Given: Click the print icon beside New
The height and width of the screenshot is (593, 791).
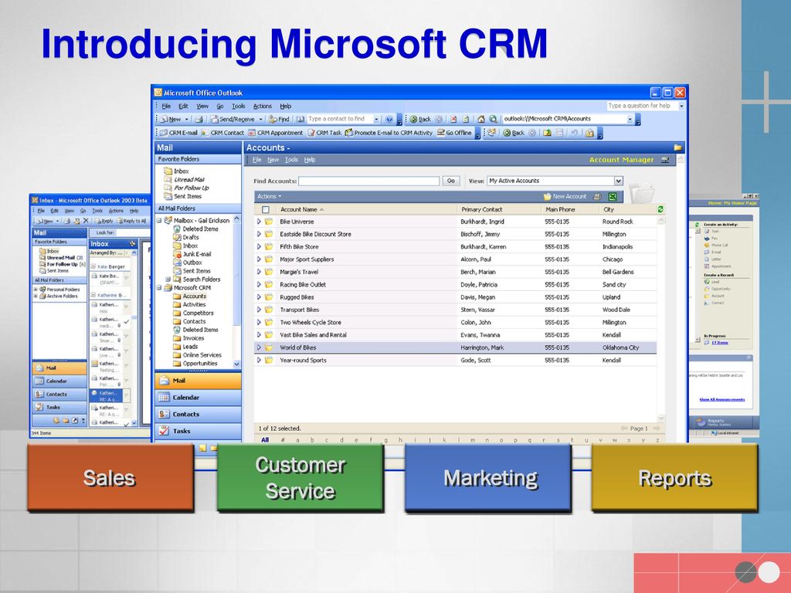Looking at the screenshot, I should [x=199, y=119].
